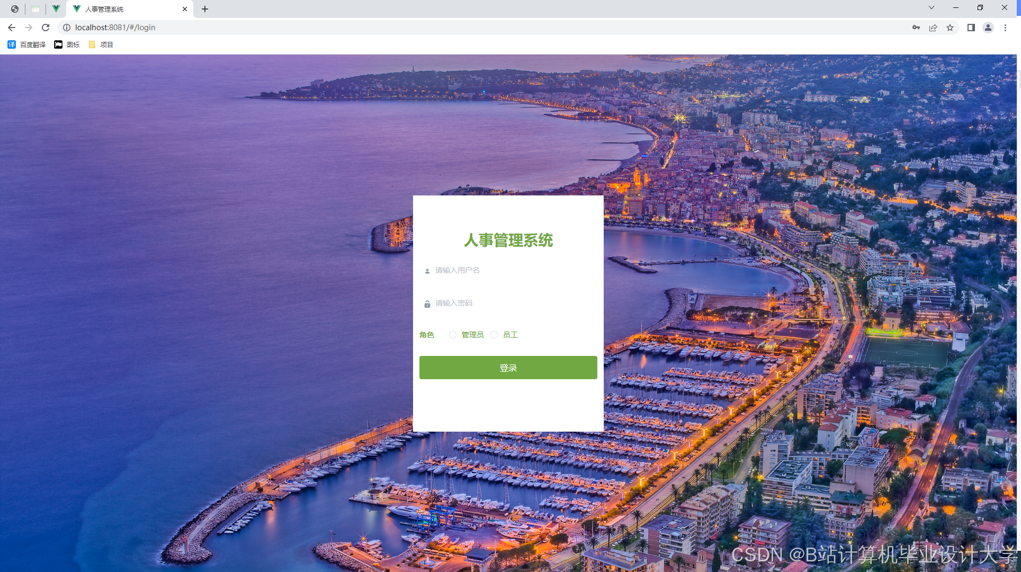
Task: Click the browser back arrow
Action: click(12, 28)
